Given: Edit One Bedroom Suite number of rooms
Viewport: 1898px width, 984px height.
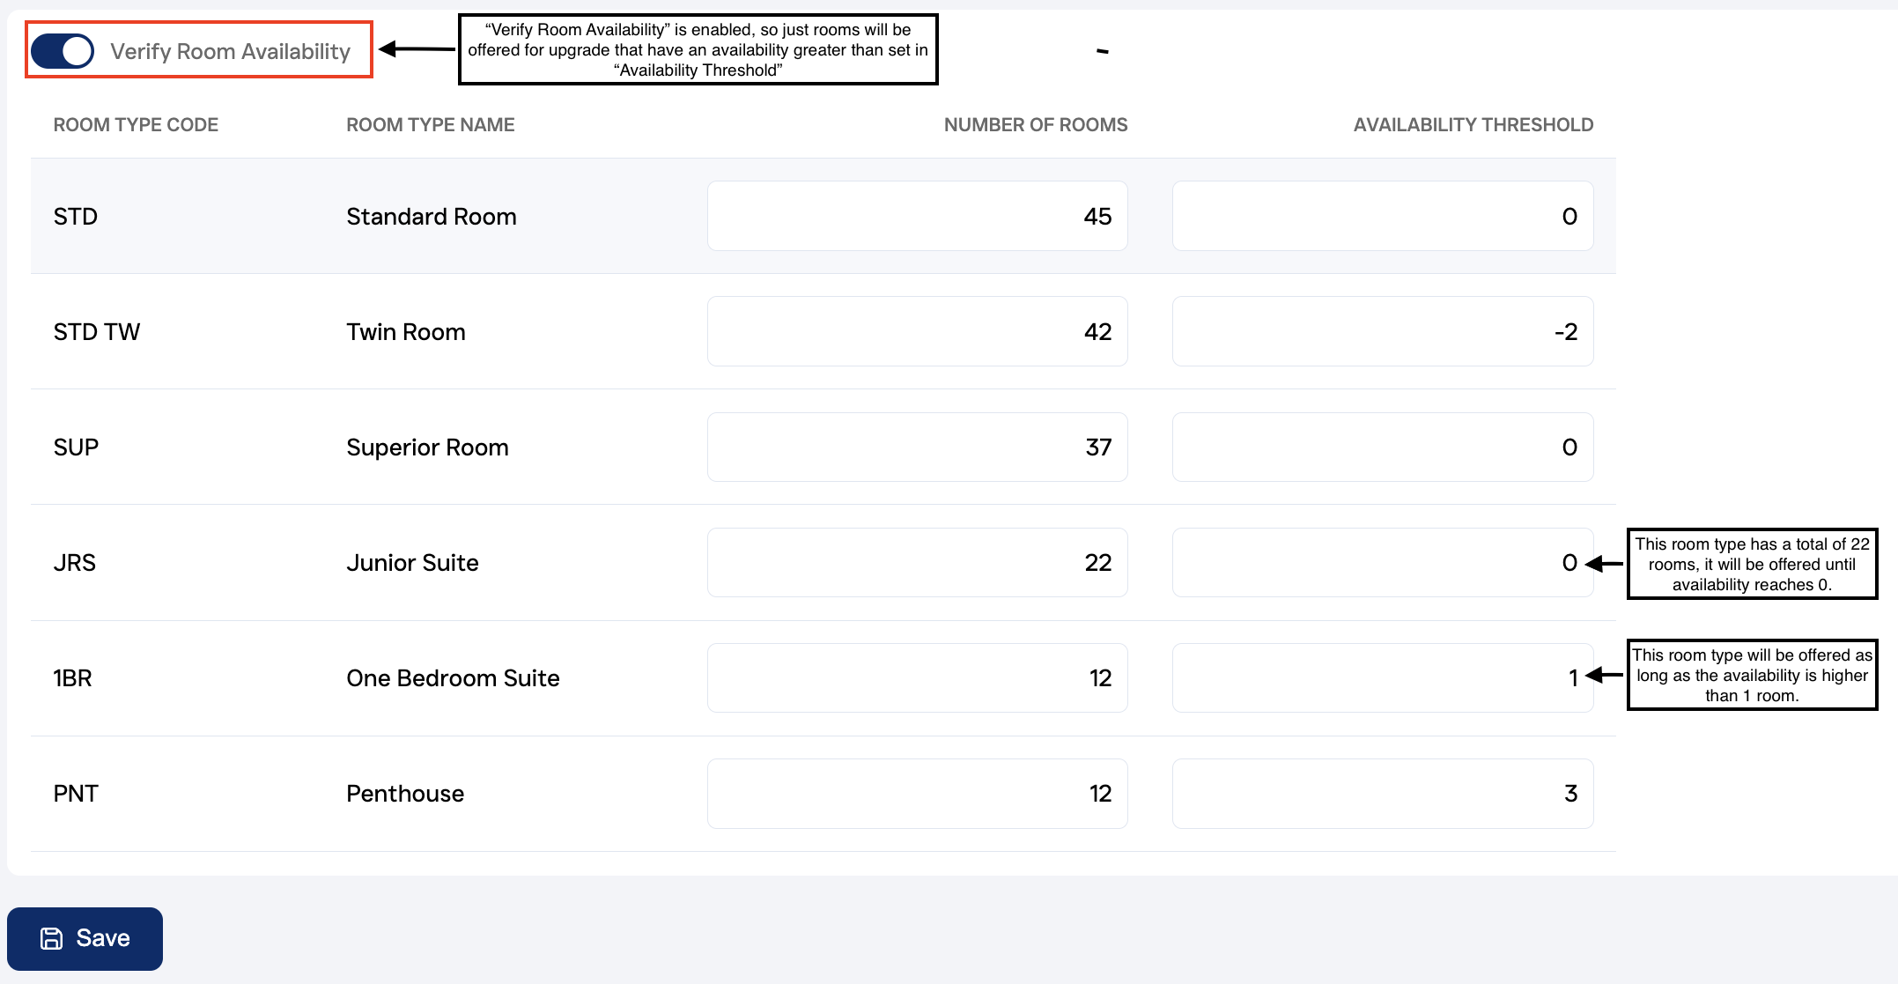Looking at the screenshot, I should (916, 677).
